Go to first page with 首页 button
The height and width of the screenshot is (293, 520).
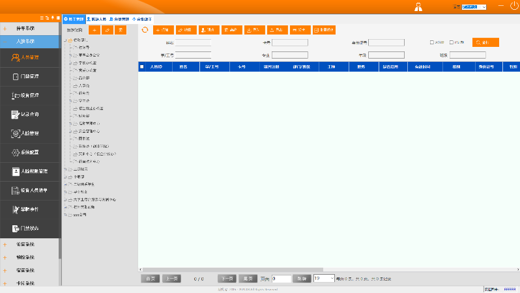pyautogui.click(x=151, y=279)
